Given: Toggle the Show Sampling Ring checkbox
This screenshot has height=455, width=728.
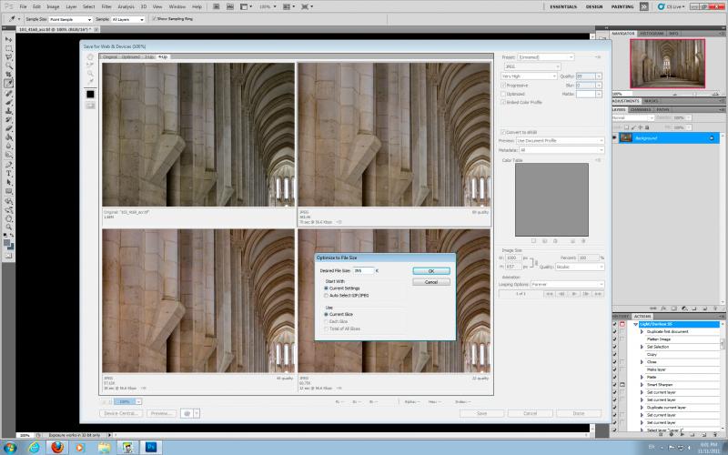Looking at the screenshot, I should click(155, 19).
